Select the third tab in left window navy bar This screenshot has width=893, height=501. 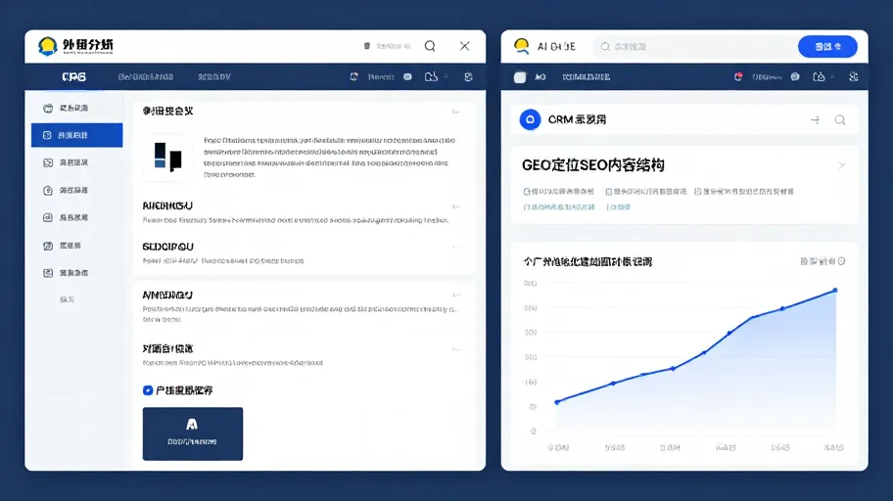(x=214, y=77)
